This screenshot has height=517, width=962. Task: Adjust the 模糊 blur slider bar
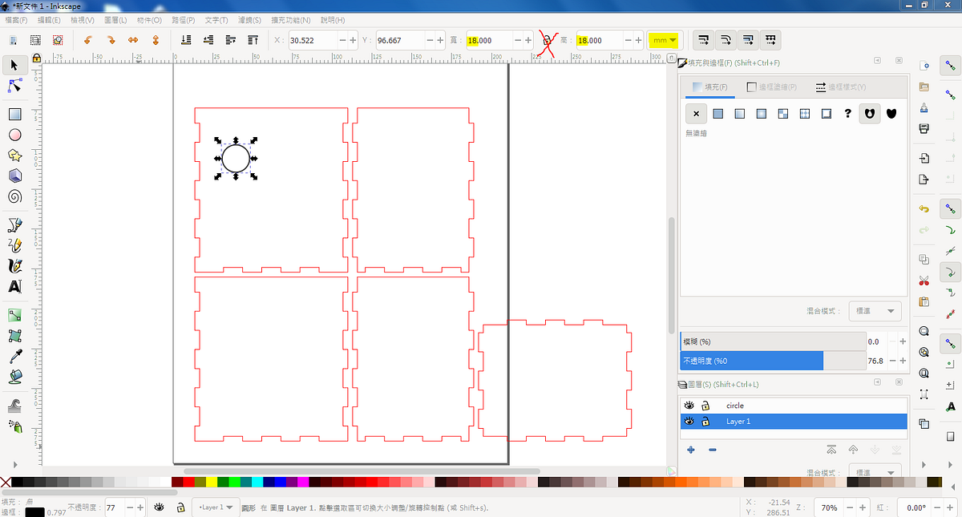[x=773, y=341]
